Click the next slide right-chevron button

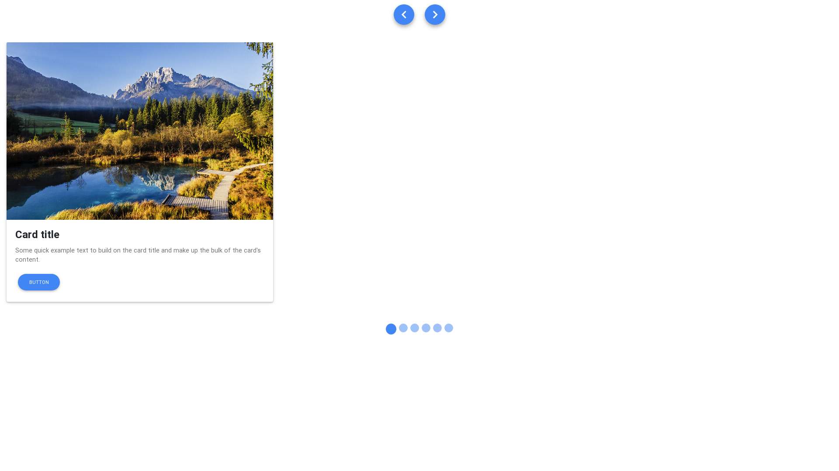[435, 15]
